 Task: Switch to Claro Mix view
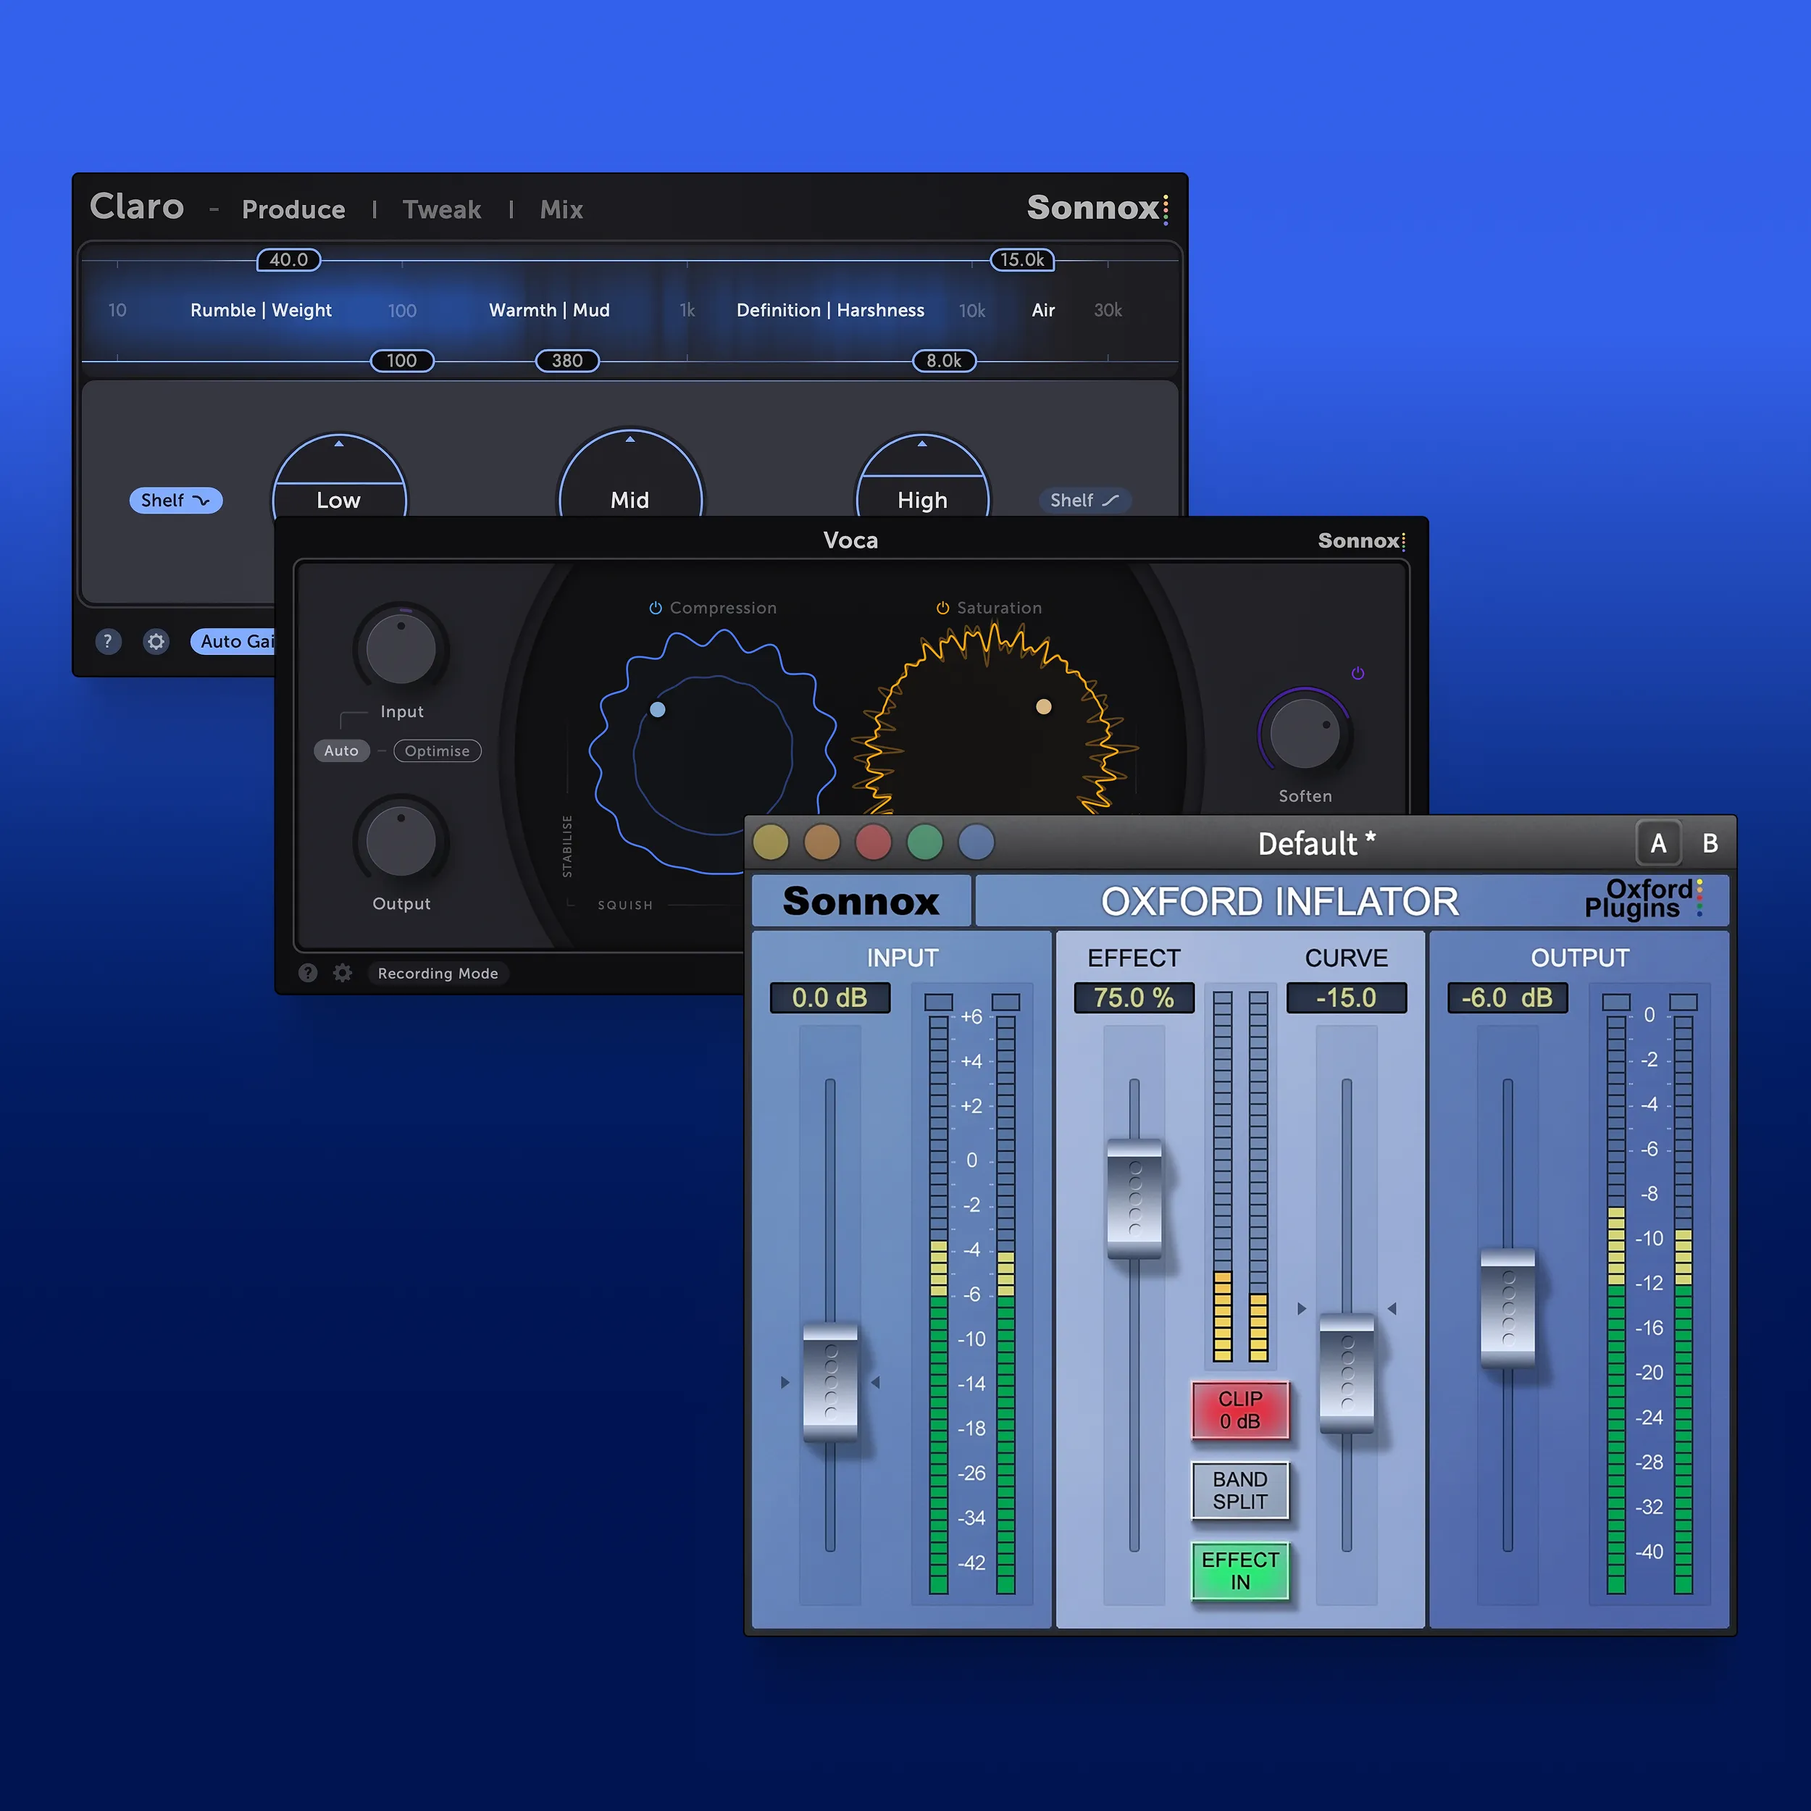(561, 209)
